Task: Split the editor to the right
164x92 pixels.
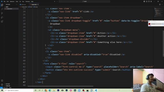Action: [160, 5]
